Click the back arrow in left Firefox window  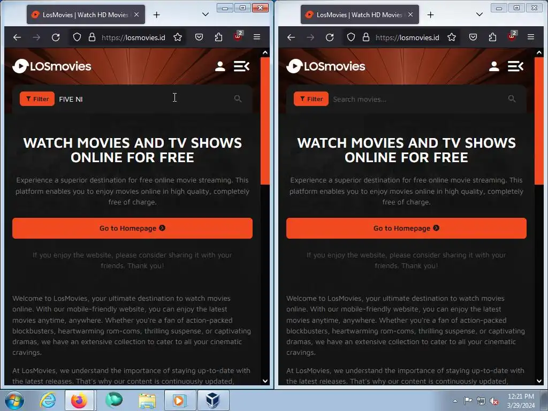tap(17, 37)
